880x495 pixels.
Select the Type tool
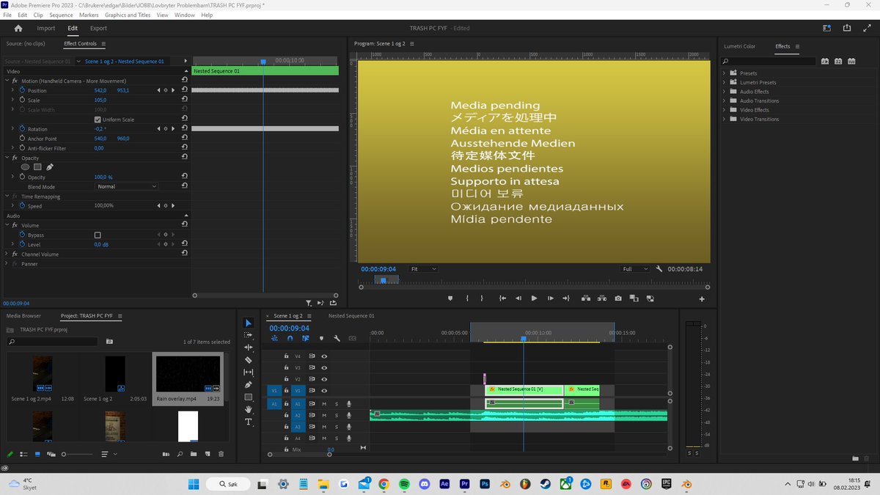click(249, 422)
